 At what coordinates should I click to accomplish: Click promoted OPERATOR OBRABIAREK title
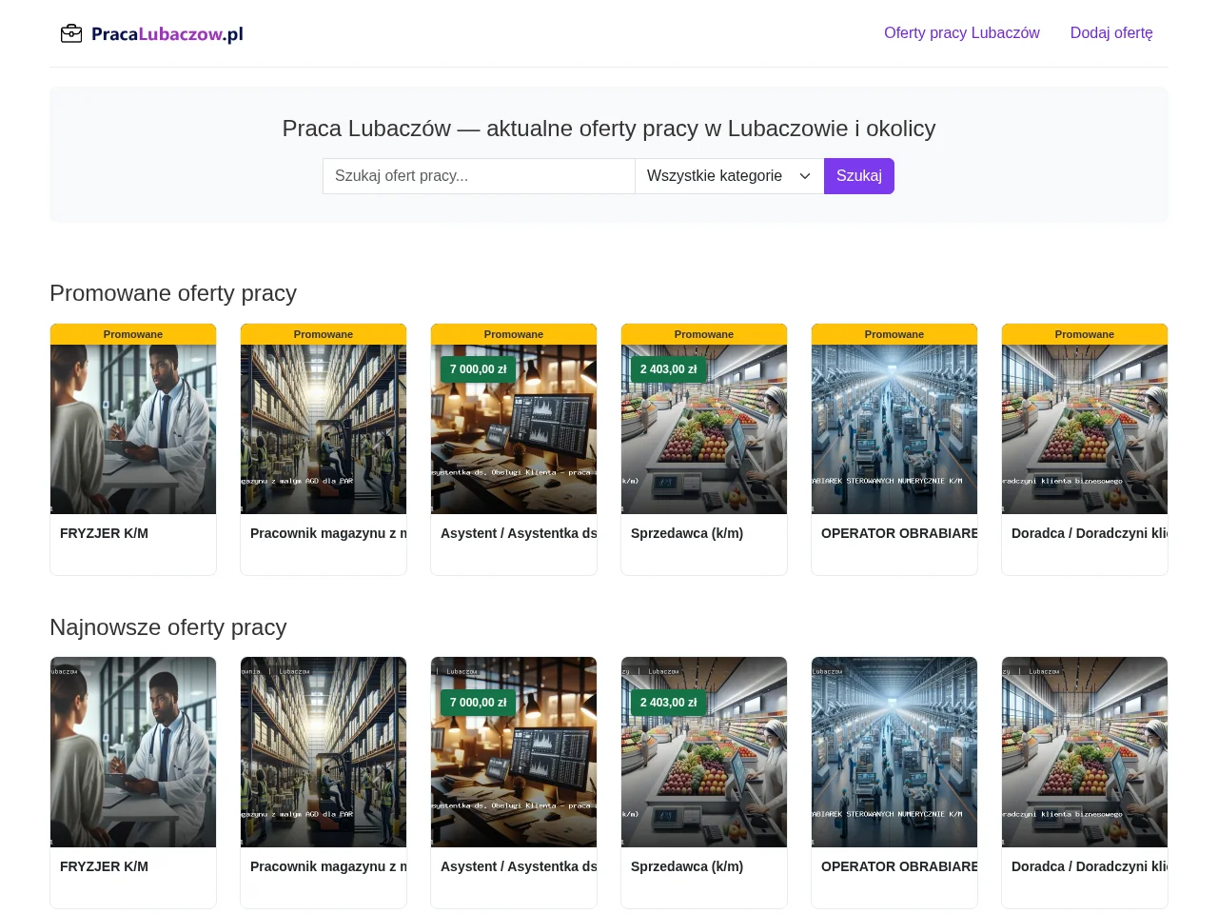[899, 533]
